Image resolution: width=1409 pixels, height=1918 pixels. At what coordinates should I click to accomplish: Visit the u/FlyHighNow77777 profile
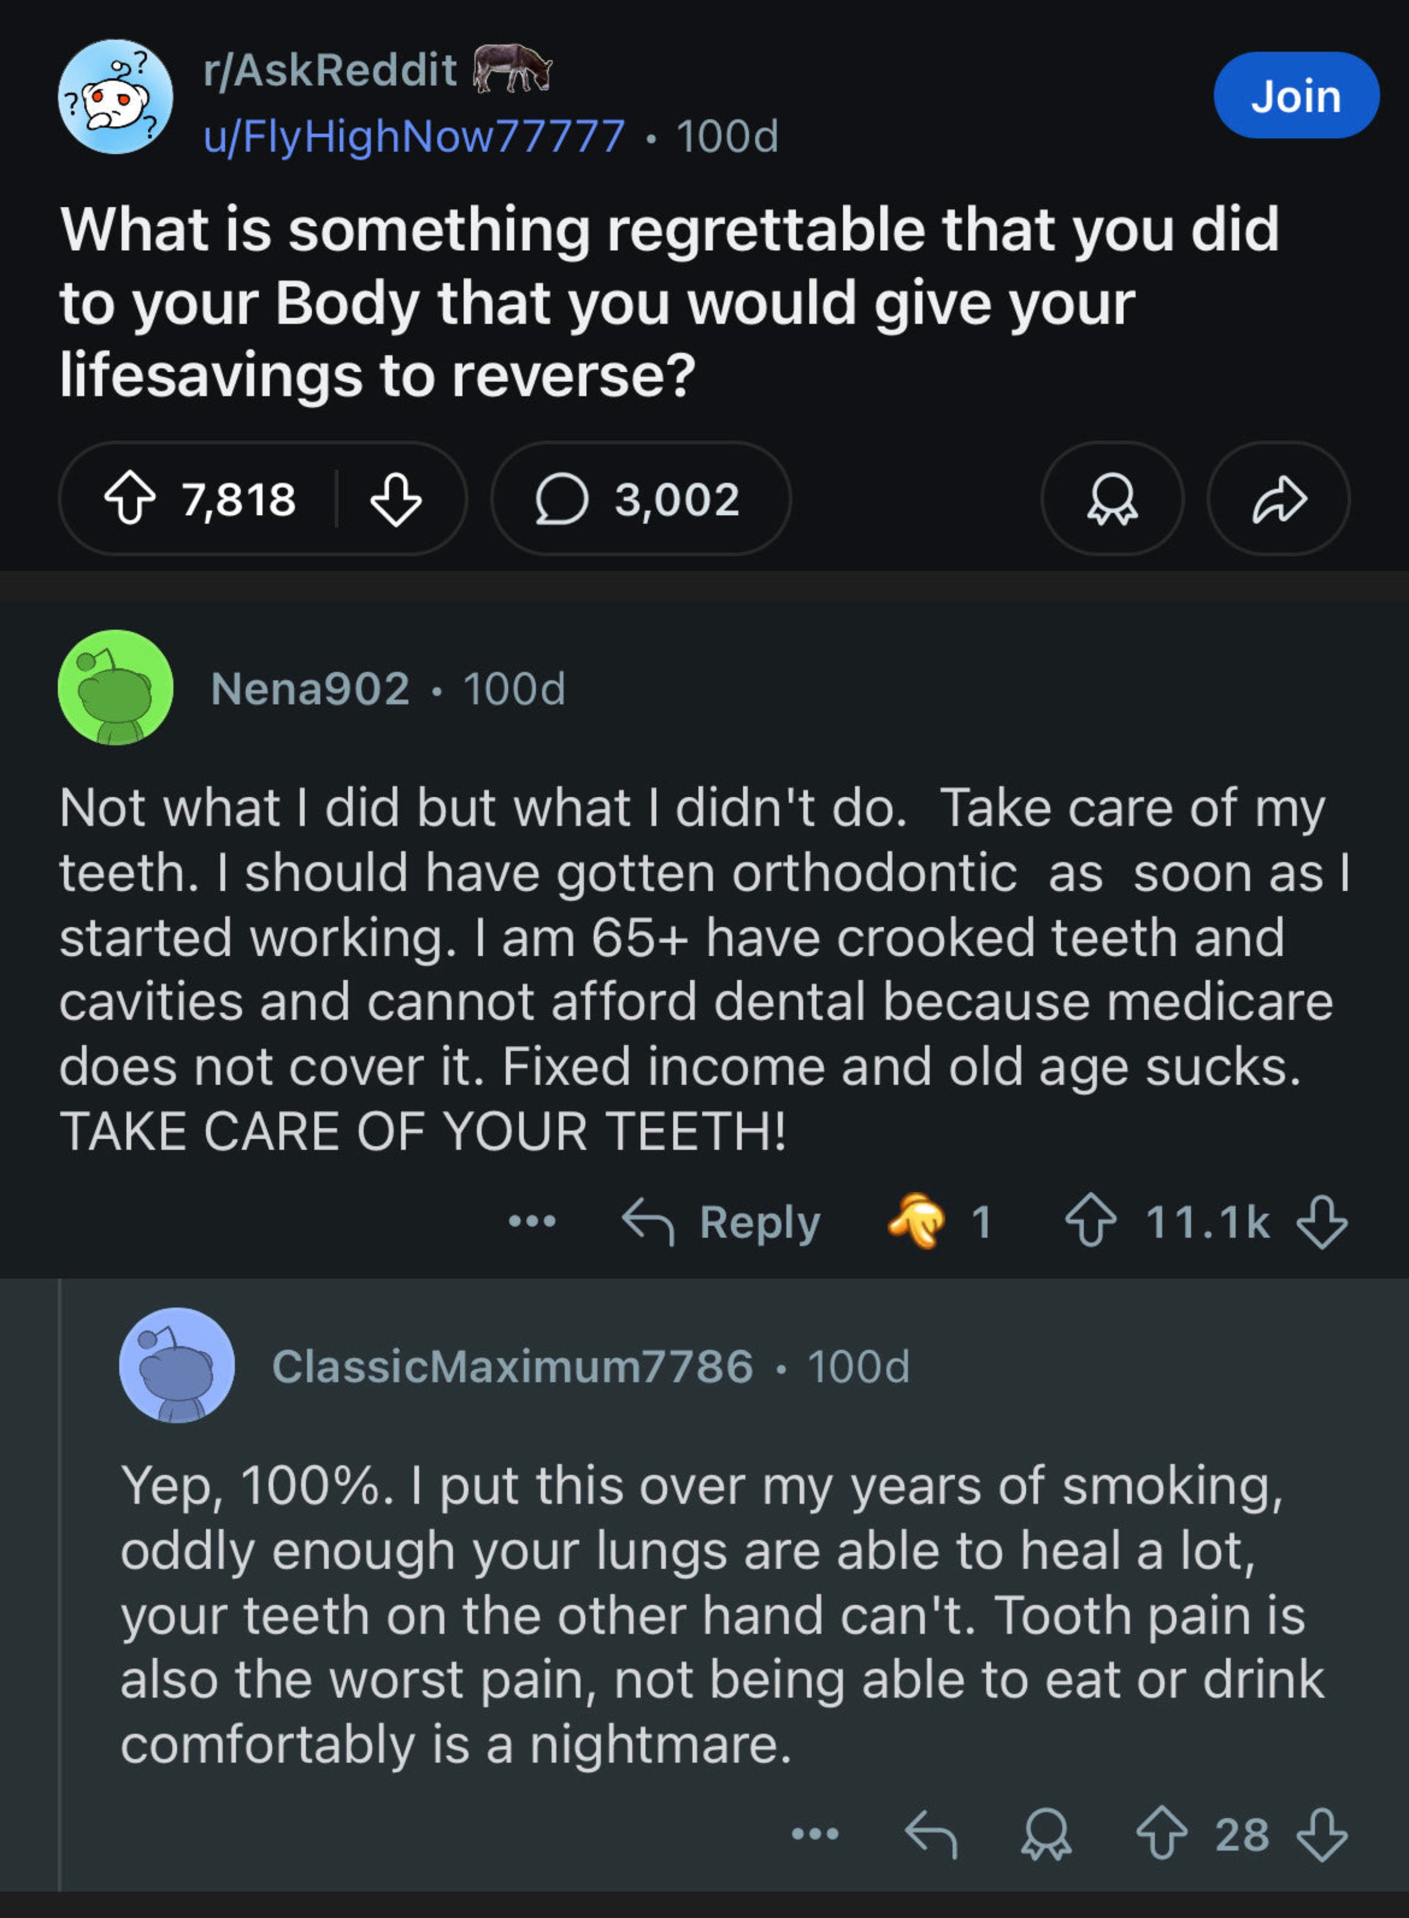(x=414, y=136)
